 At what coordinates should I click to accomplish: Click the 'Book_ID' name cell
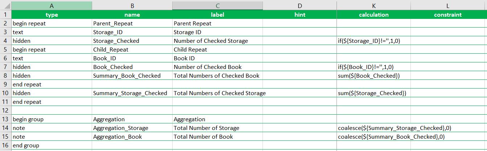132,58
